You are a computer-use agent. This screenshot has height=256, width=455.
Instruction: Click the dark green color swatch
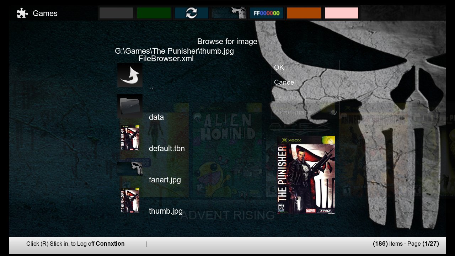point(154,13)
